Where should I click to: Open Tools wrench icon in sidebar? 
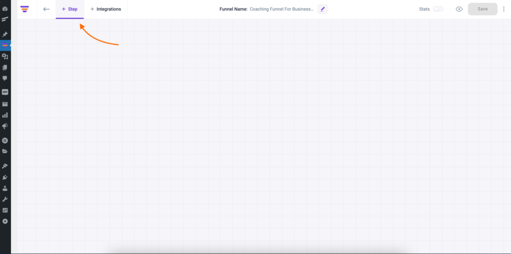tap(5, 199)
